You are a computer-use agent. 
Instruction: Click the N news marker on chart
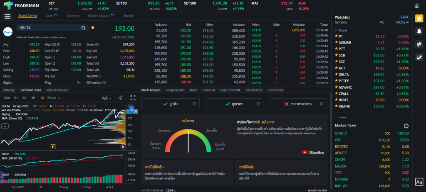(x=123, y=147)
